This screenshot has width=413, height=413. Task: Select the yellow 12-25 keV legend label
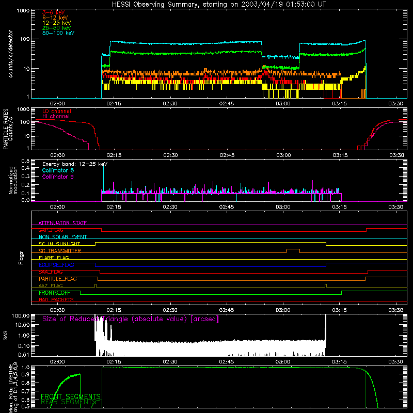point(57,23)
